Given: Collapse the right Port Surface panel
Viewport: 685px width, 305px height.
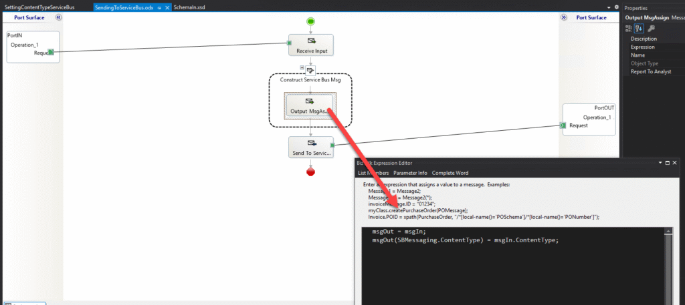Looking at the screenshot, I should [x=564, y=18].
